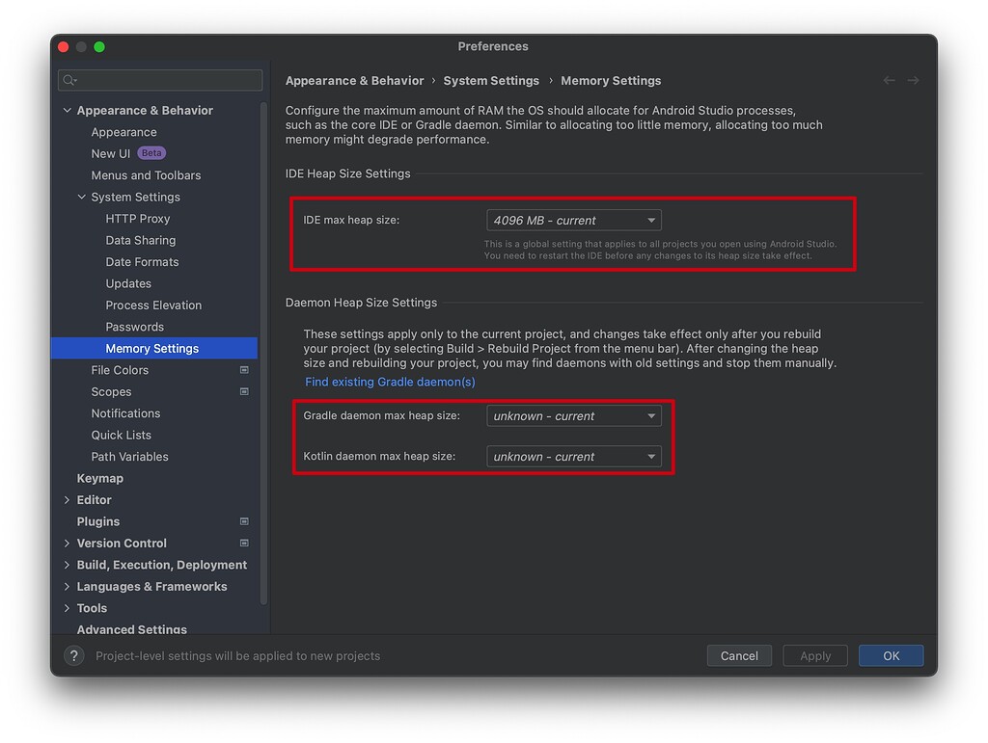Click the help question mark icon

(x=75, y=655)
